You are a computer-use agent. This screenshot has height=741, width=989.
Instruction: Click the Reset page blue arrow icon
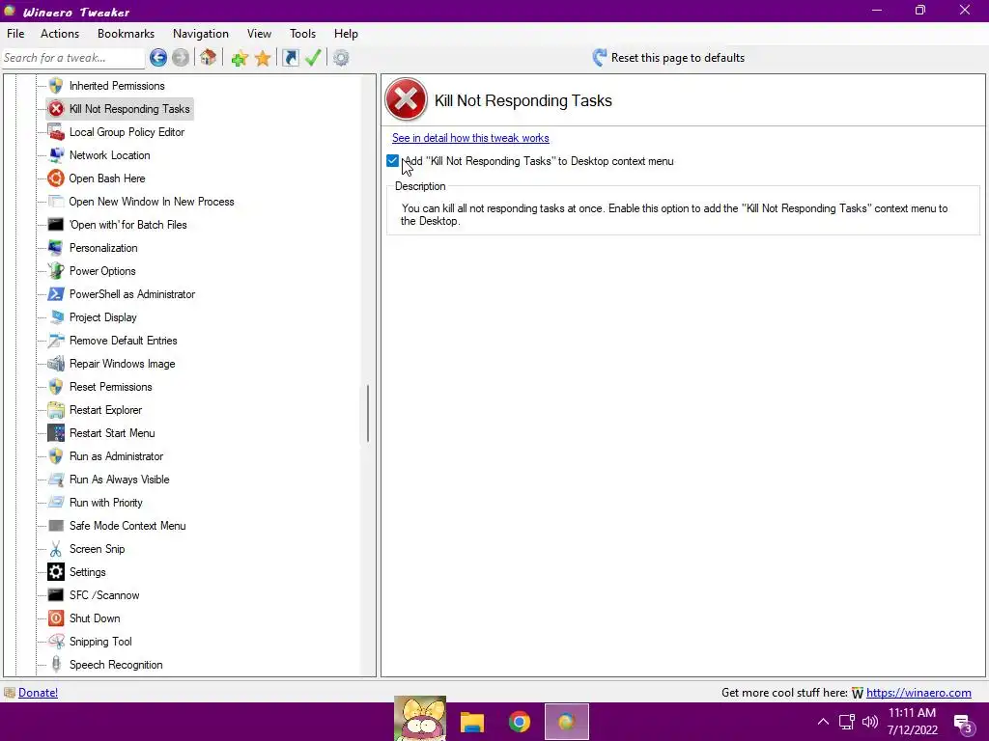pos(599,58)
